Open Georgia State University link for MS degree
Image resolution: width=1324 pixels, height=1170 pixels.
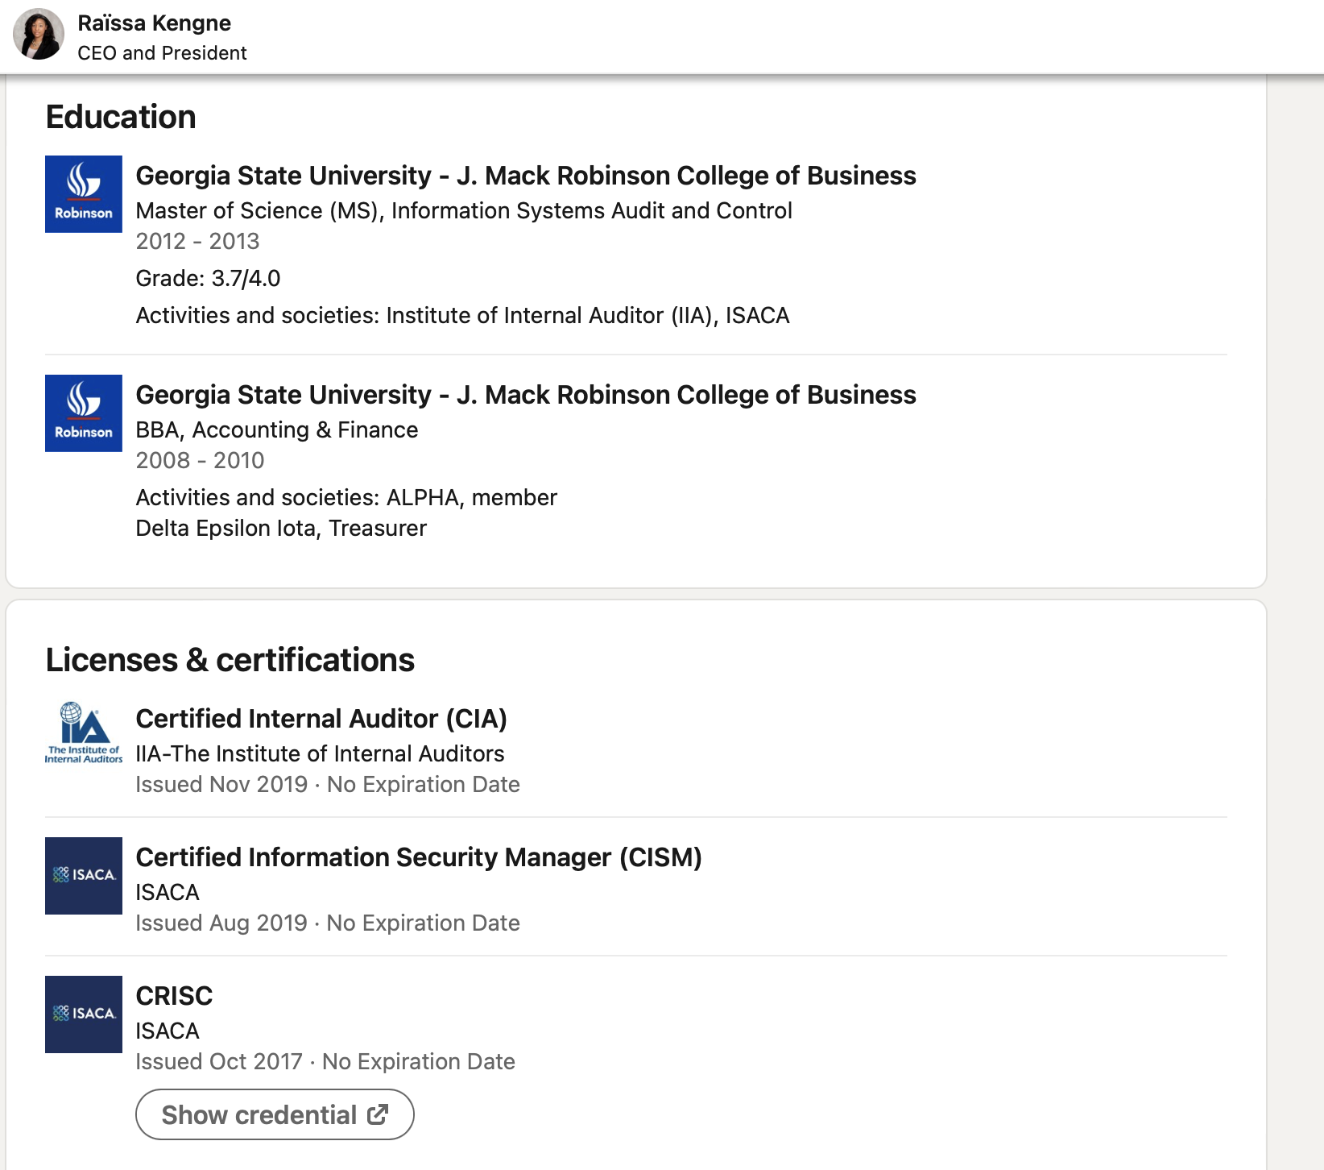[526, 176]
